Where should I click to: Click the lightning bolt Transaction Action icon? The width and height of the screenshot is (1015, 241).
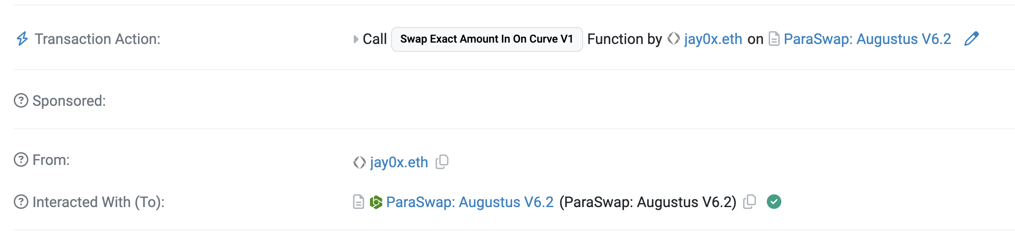pyautogui.click(x=22, y=39)
